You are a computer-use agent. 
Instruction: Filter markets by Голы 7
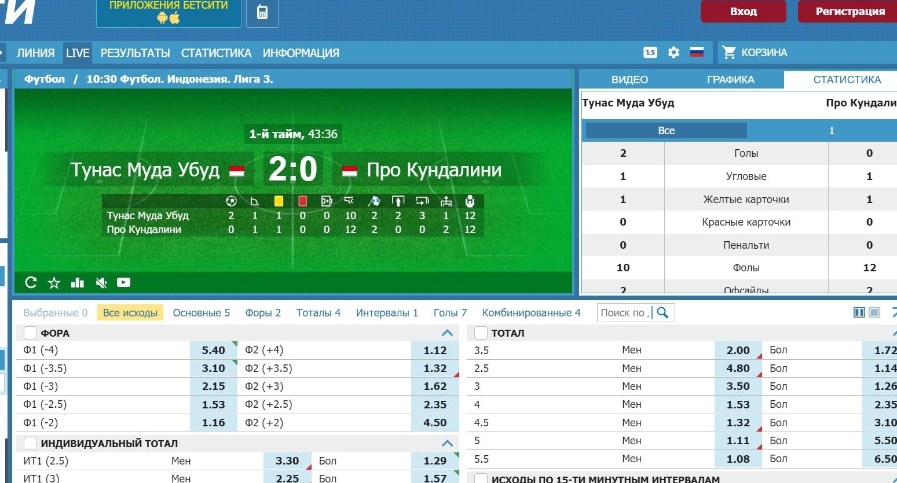[x=450, y=313]
